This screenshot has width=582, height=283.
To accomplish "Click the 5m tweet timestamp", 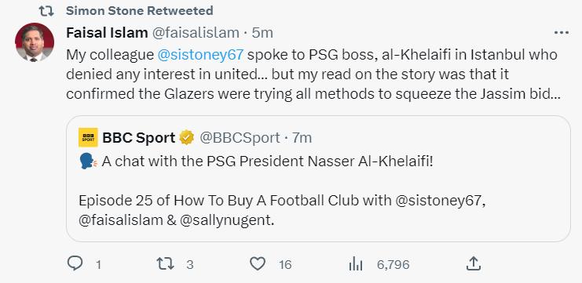I will tap(262, 33).
